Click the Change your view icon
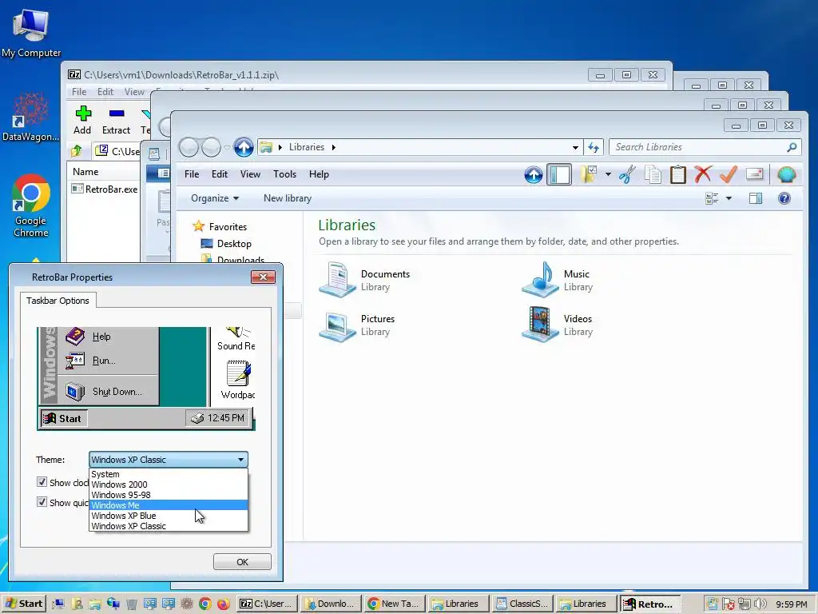 [712, 198]
